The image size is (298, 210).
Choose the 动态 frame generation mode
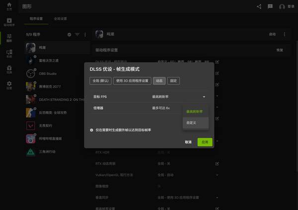click(159, 81)
